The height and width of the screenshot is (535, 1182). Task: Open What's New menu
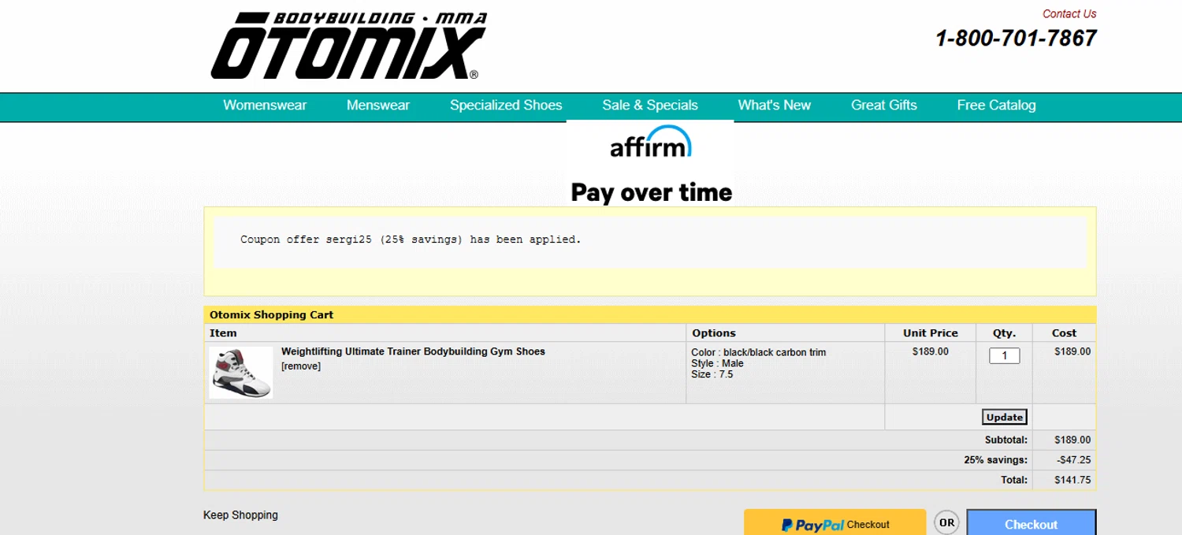click(775, 106)
